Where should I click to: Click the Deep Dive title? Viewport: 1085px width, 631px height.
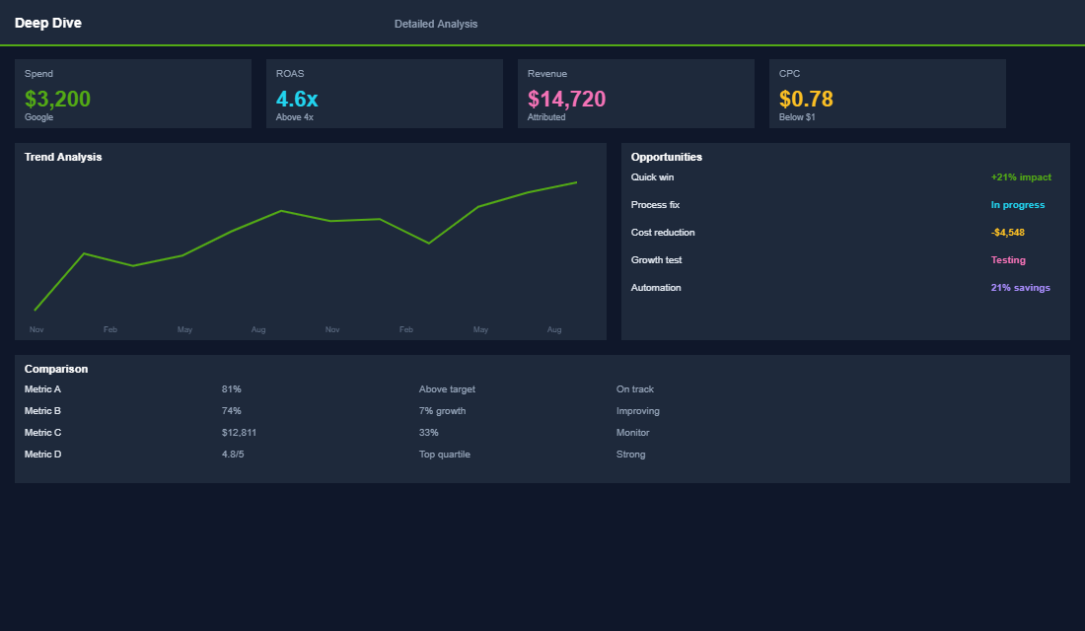pos(48,22)
